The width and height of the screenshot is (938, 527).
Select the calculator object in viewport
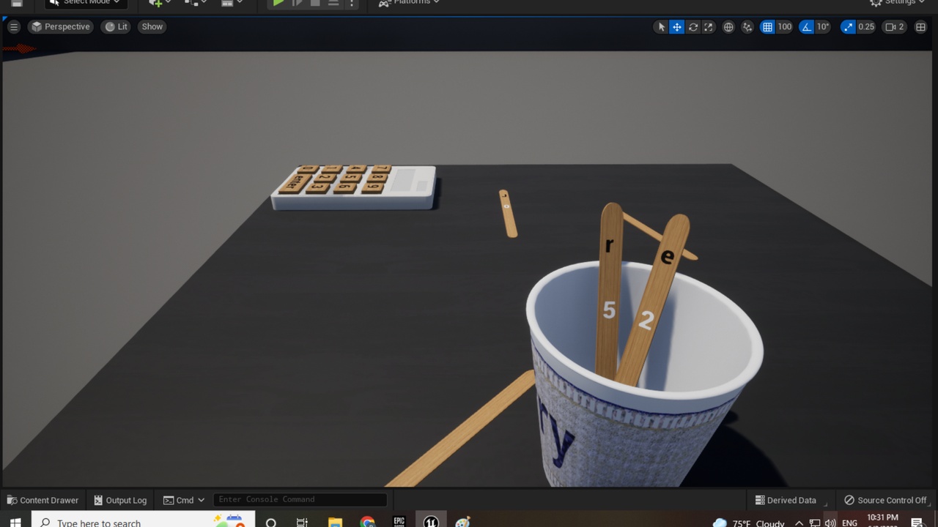(354, 187)
